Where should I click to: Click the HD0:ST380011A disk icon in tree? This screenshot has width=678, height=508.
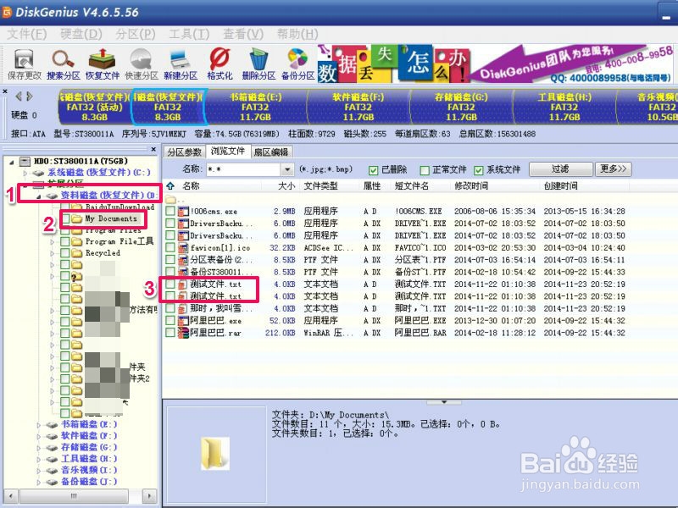[x=25, y=161]
